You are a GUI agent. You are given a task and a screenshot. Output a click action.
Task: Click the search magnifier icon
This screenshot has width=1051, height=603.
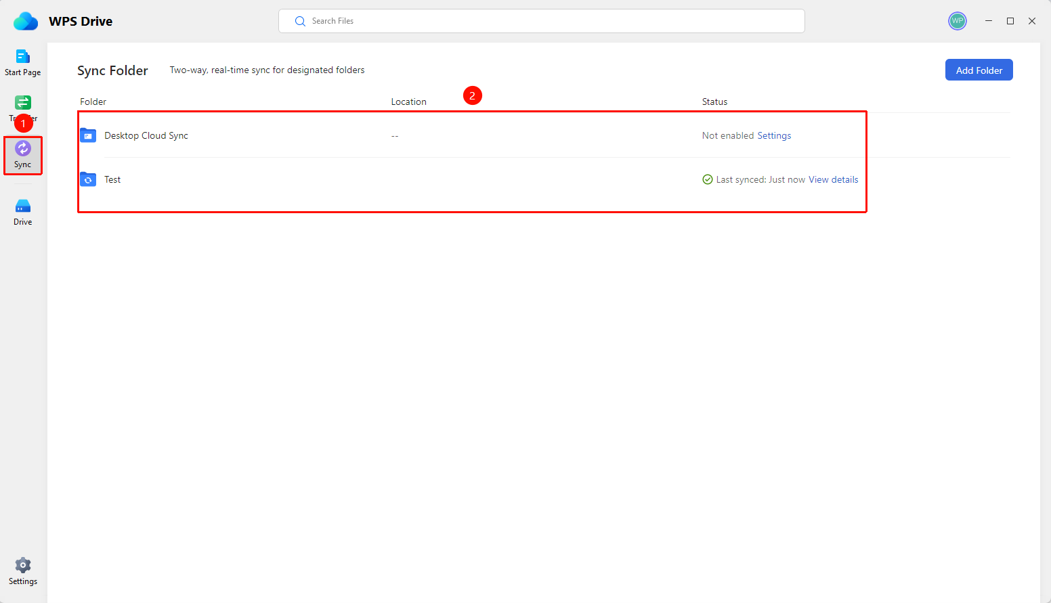(x=300, y=21)
